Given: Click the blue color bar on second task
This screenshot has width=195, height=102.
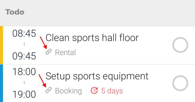Looking at the screenshot, I should pos(1,83).
